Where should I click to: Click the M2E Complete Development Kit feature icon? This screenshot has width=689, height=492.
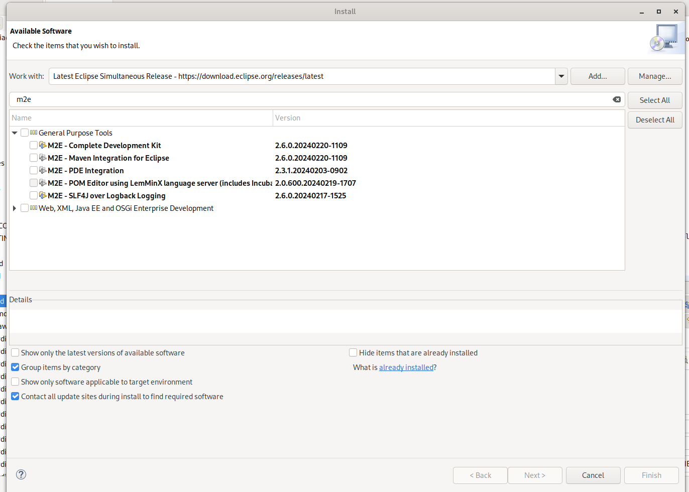click(x=43, y=145)
